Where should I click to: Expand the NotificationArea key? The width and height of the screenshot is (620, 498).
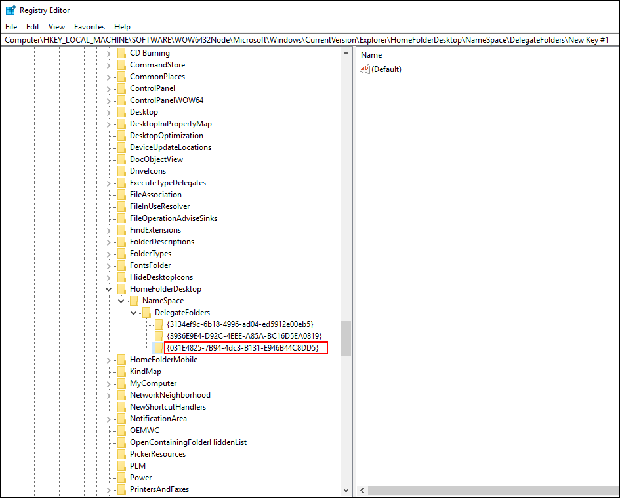pos(109,419)
